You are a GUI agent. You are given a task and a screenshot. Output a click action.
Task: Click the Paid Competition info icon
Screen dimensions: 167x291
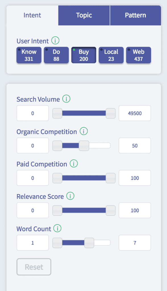click(74, 163)
